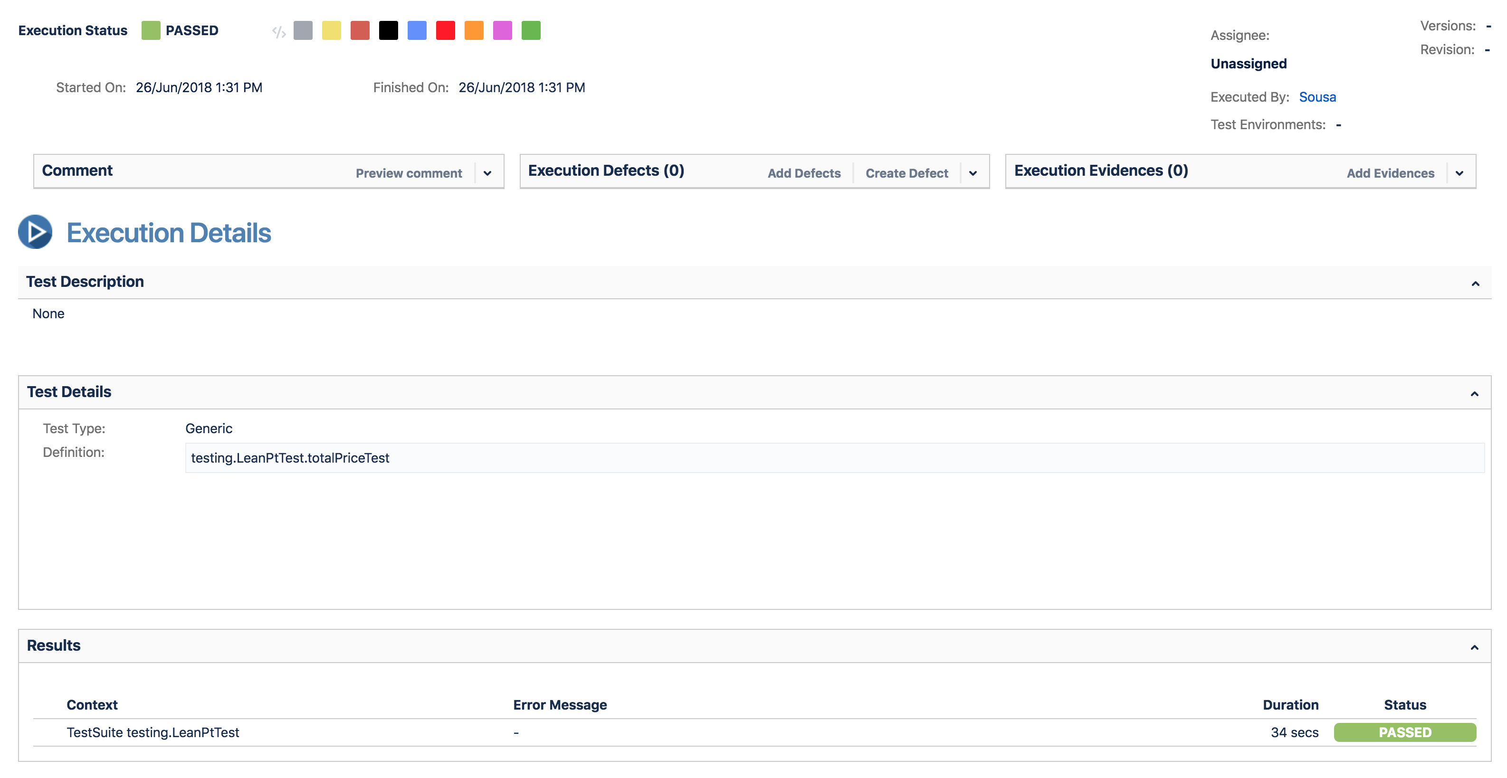Click the code-style status icon

coord(279,32)
